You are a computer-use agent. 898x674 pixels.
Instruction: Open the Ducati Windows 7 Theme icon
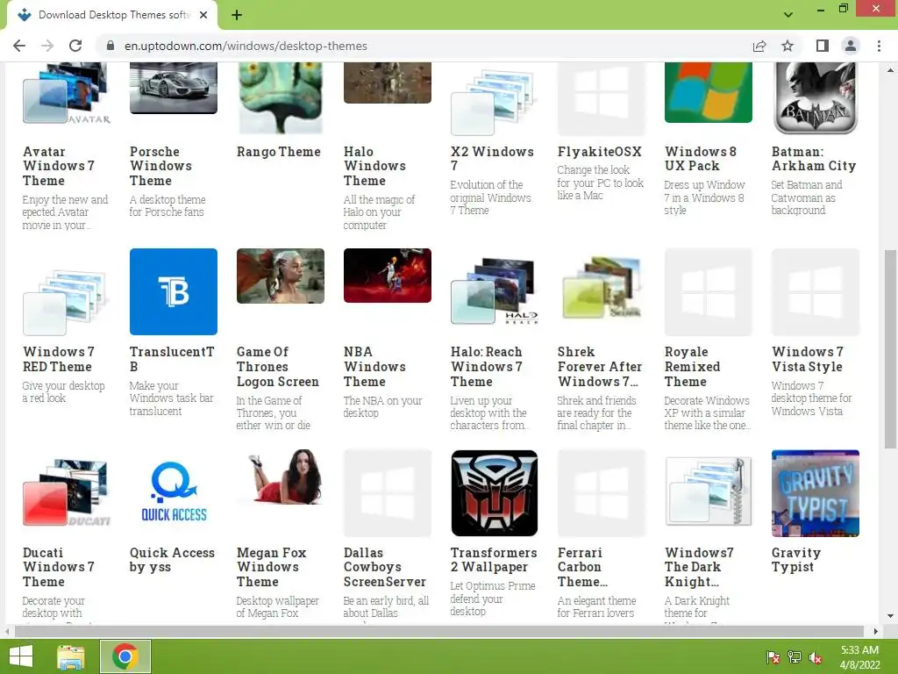pos(67,493)
